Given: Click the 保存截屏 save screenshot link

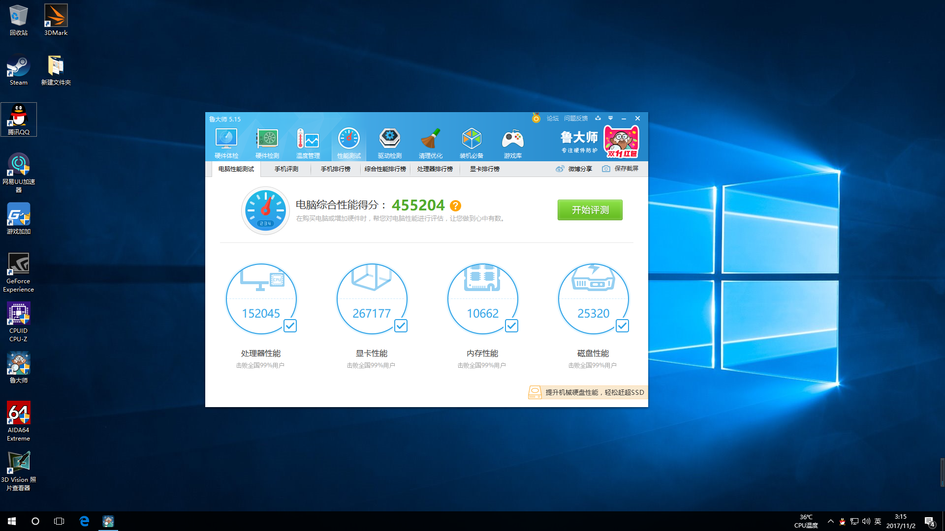Looking at the screenshot, I should [620, 169].
